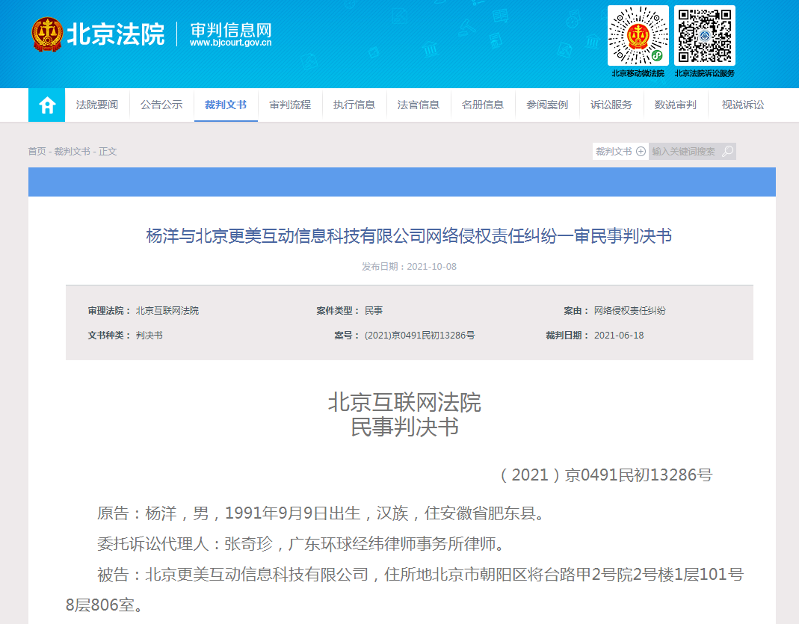Click the Beijing court emblem logo
799x624 pixels.
click(x=47, y=34)
